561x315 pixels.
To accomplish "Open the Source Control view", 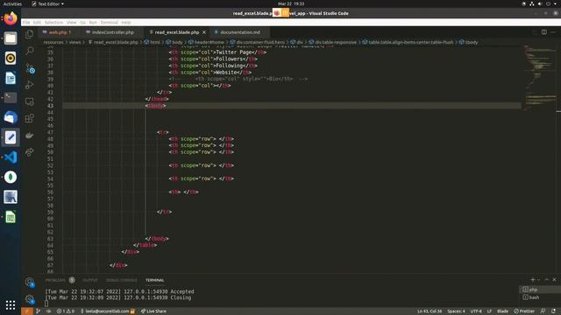I will (30, 68).
